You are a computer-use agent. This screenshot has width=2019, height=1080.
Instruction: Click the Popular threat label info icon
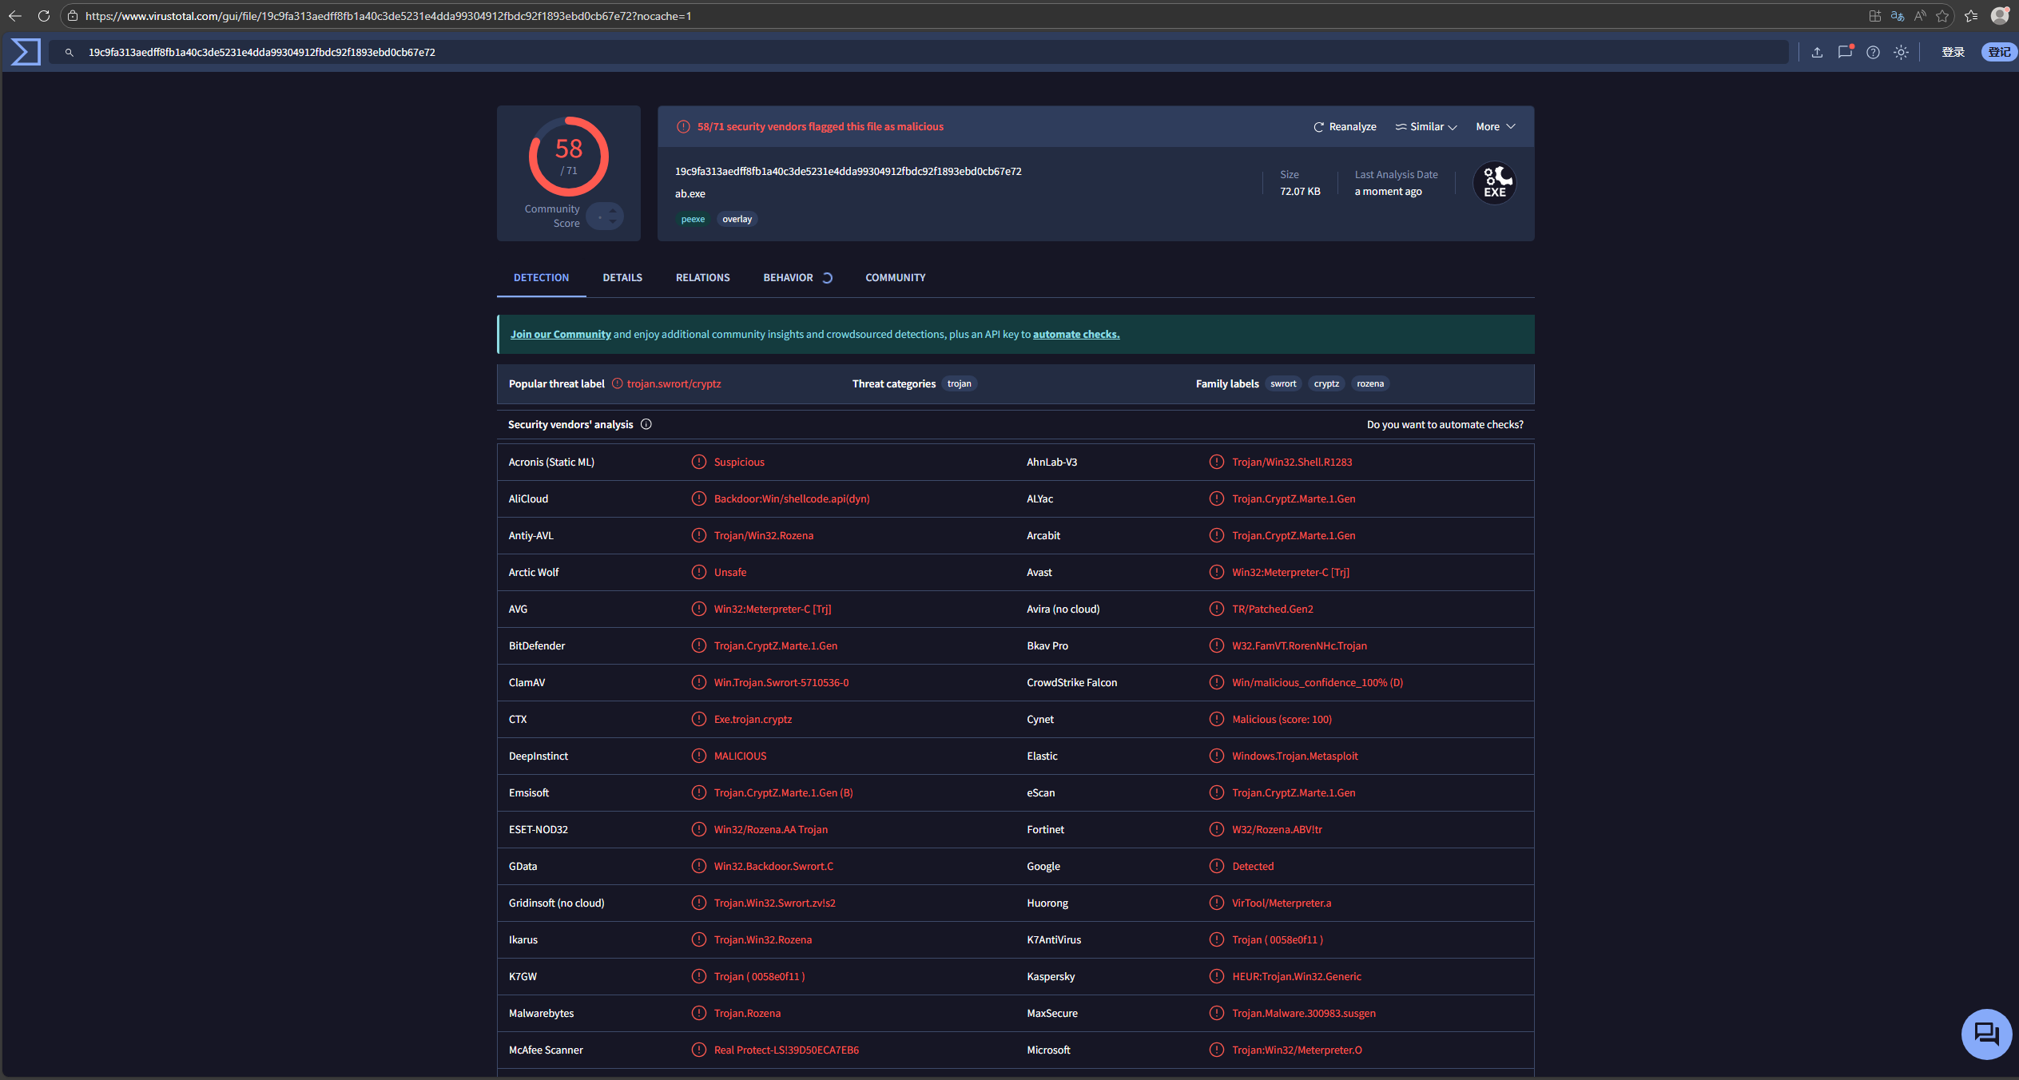pos(617,383)
